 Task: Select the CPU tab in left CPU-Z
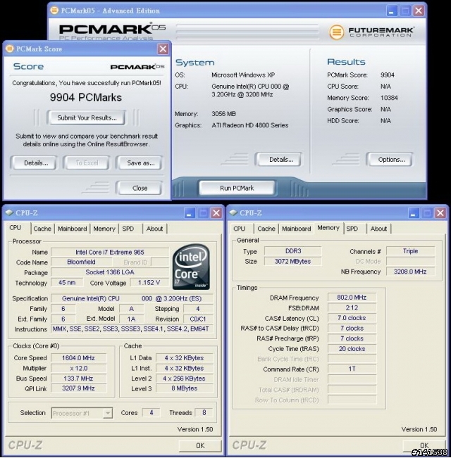click(x=16, y=228)
